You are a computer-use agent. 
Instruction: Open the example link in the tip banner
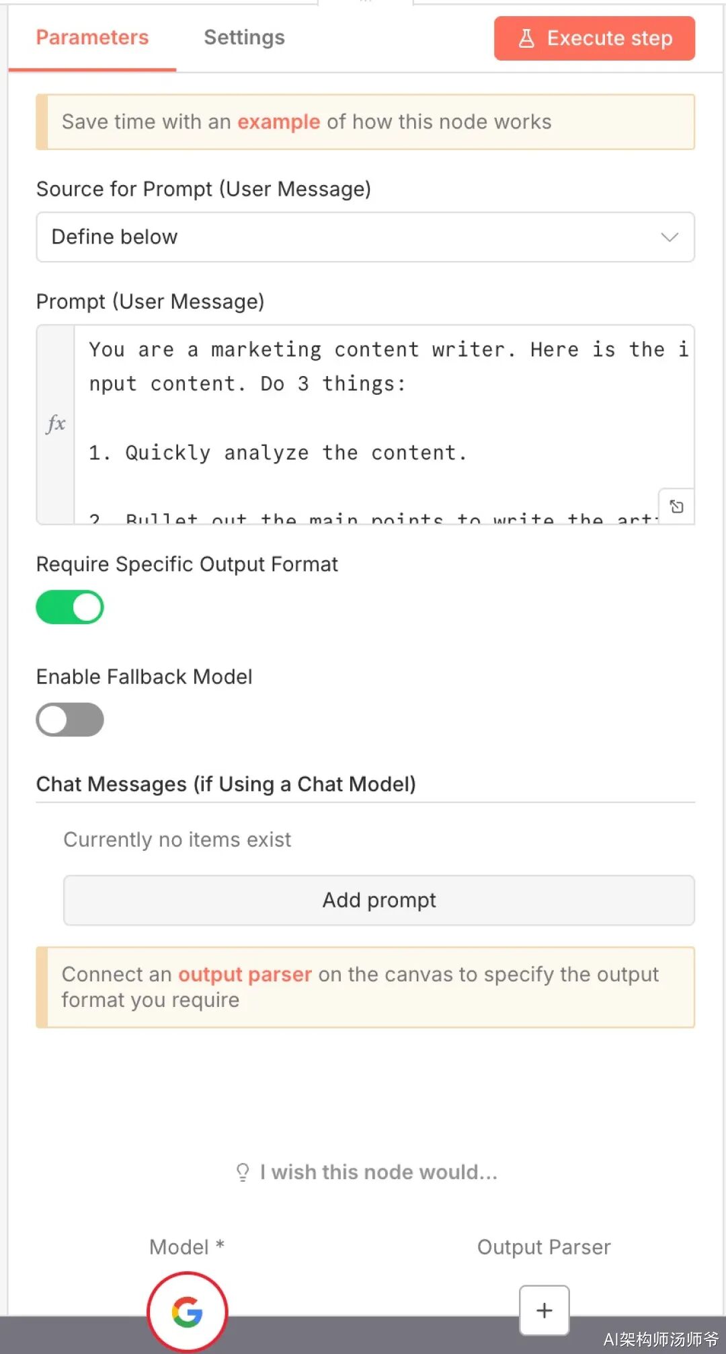[278, 122]
